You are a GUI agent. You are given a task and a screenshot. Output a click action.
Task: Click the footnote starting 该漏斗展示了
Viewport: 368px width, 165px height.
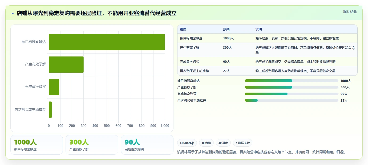click(x=261, y=152)
